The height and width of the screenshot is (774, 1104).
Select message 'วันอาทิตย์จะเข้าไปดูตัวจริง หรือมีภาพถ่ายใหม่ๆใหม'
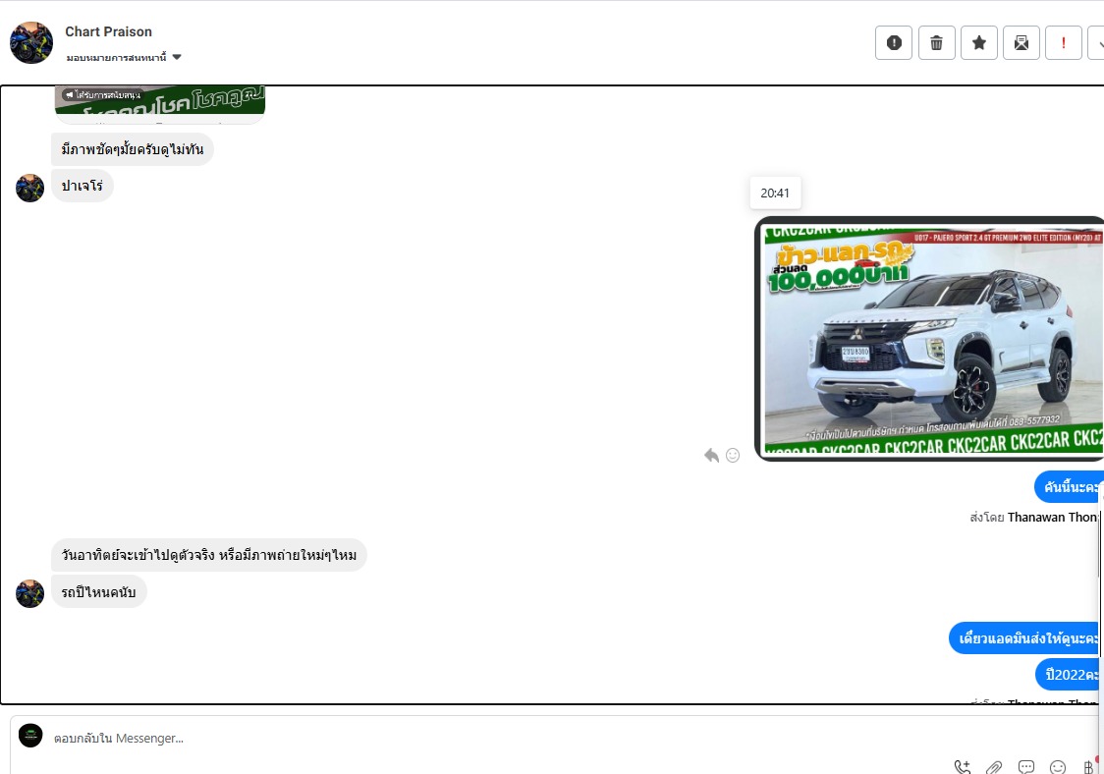209,555
